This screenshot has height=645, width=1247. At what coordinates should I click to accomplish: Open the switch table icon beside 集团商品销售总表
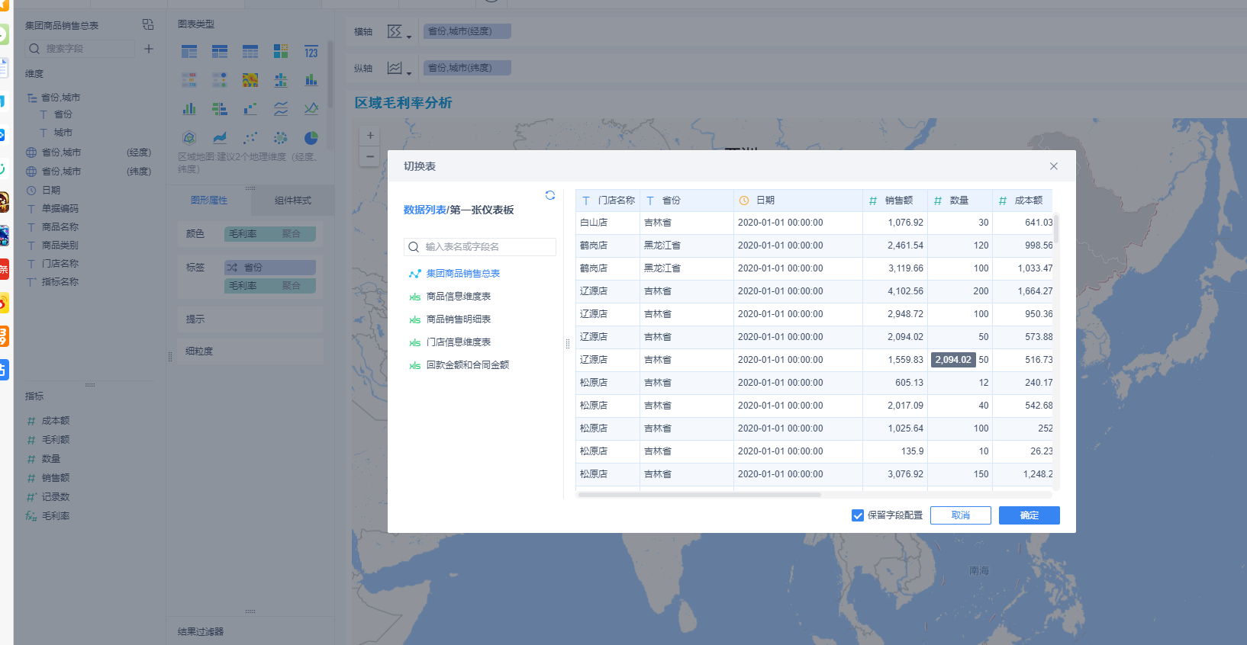pos(148,24)
